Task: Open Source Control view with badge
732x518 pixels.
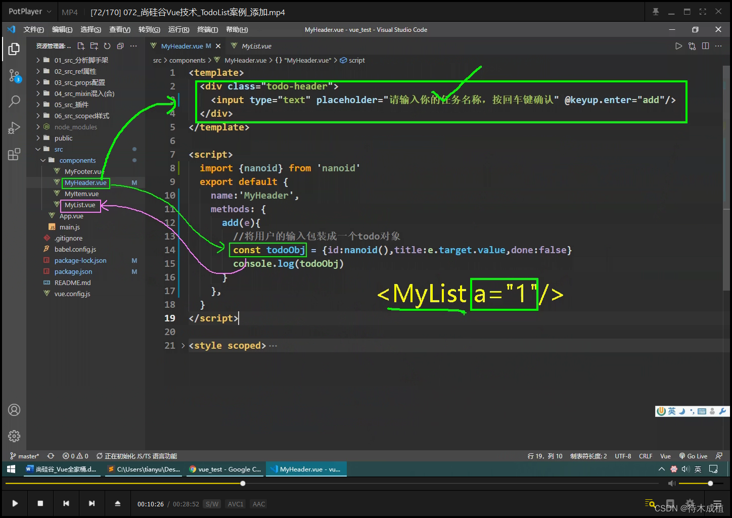Action: coord(14,76)
